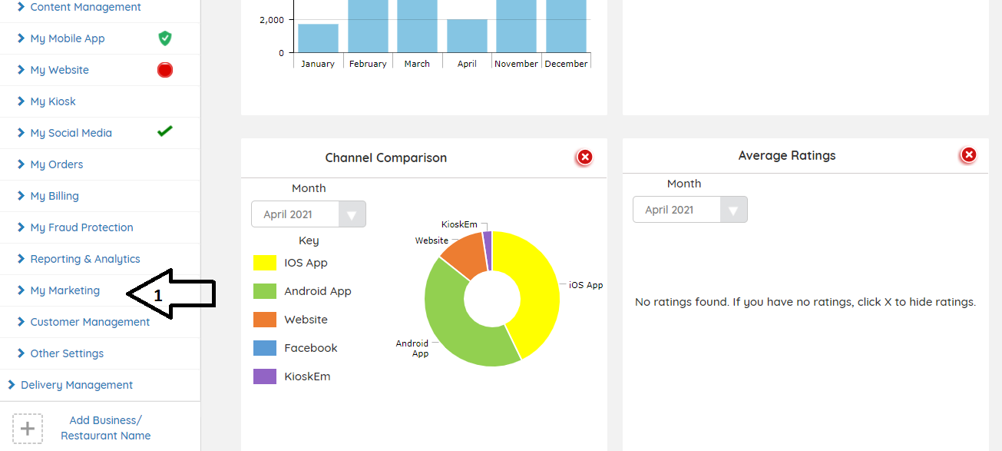This screenshot has width=1002, height=451.
Task: Click Add Business/Restaurant Name link
Action: tap(105, 428)
